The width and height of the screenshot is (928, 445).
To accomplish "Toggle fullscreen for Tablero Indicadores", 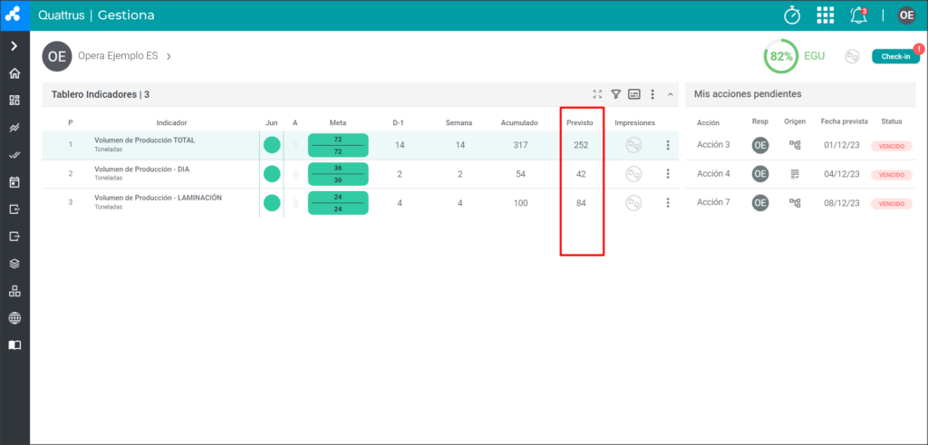I will click(x=598, y=94).
